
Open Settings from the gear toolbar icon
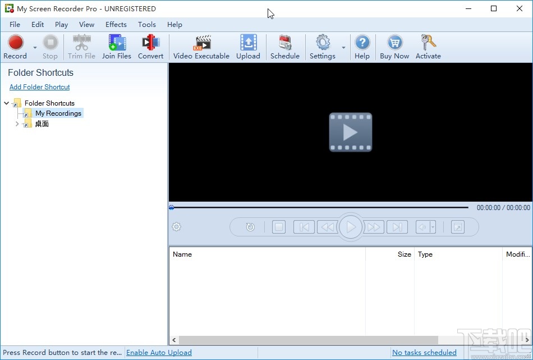coord(323,47)
